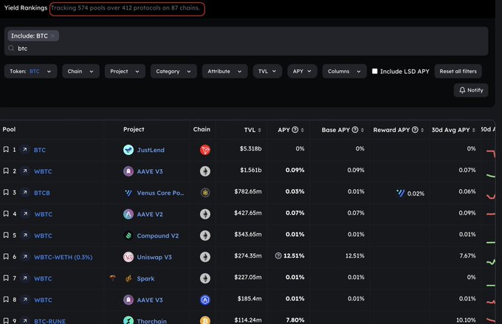Image resolution: width=502 pixels, height=324 pixels.
Task: Bookmark the Compound V2 WBTC pool
Action: [x=6, y=235]
